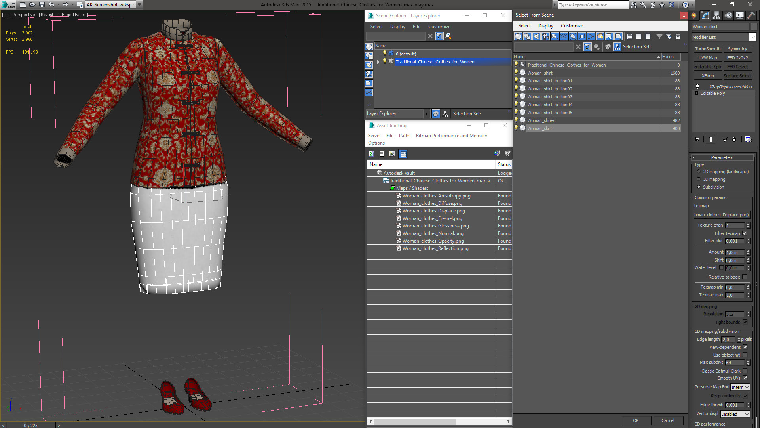Select the 2D mapping (landscape) radio button
The image size is (760, 428).
(699, 172)
